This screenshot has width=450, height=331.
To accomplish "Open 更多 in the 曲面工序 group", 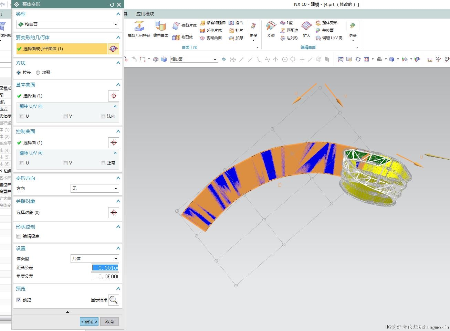I will [253, 31].
